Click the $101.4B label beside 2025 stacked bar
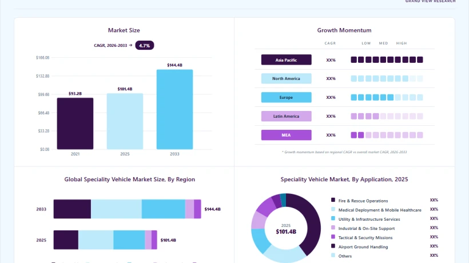The image size is (469, 263). [x=168, y=240]
